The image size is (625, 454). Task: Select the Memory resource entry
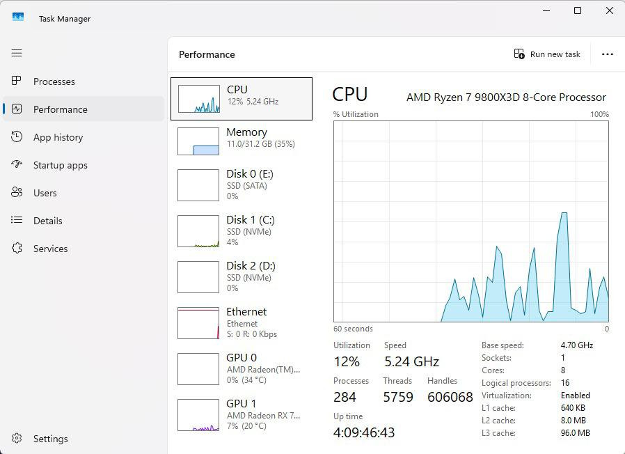241,141
